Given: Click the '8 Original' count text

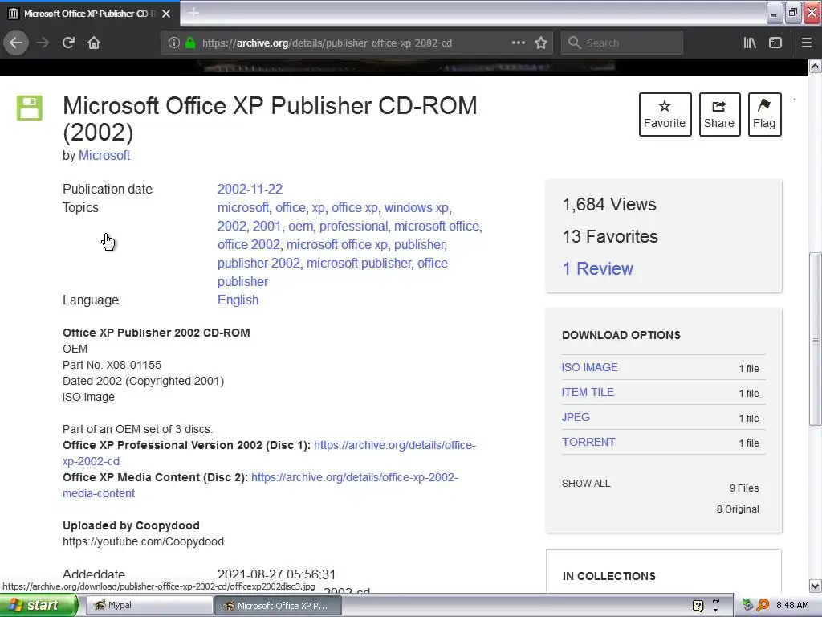Looking at the screenshot, I should [738, 509].
